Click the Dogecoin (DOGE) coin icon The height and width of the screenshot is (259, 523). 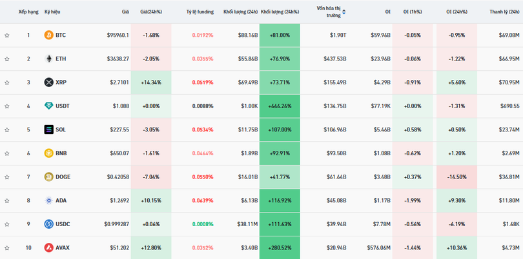click(48, 177)
